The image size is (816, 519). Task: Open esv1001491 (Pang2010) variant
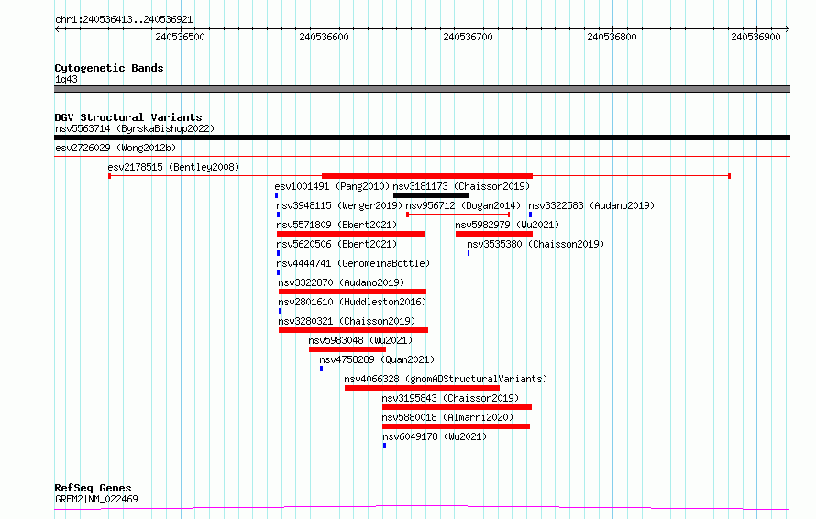coord(332,186)
